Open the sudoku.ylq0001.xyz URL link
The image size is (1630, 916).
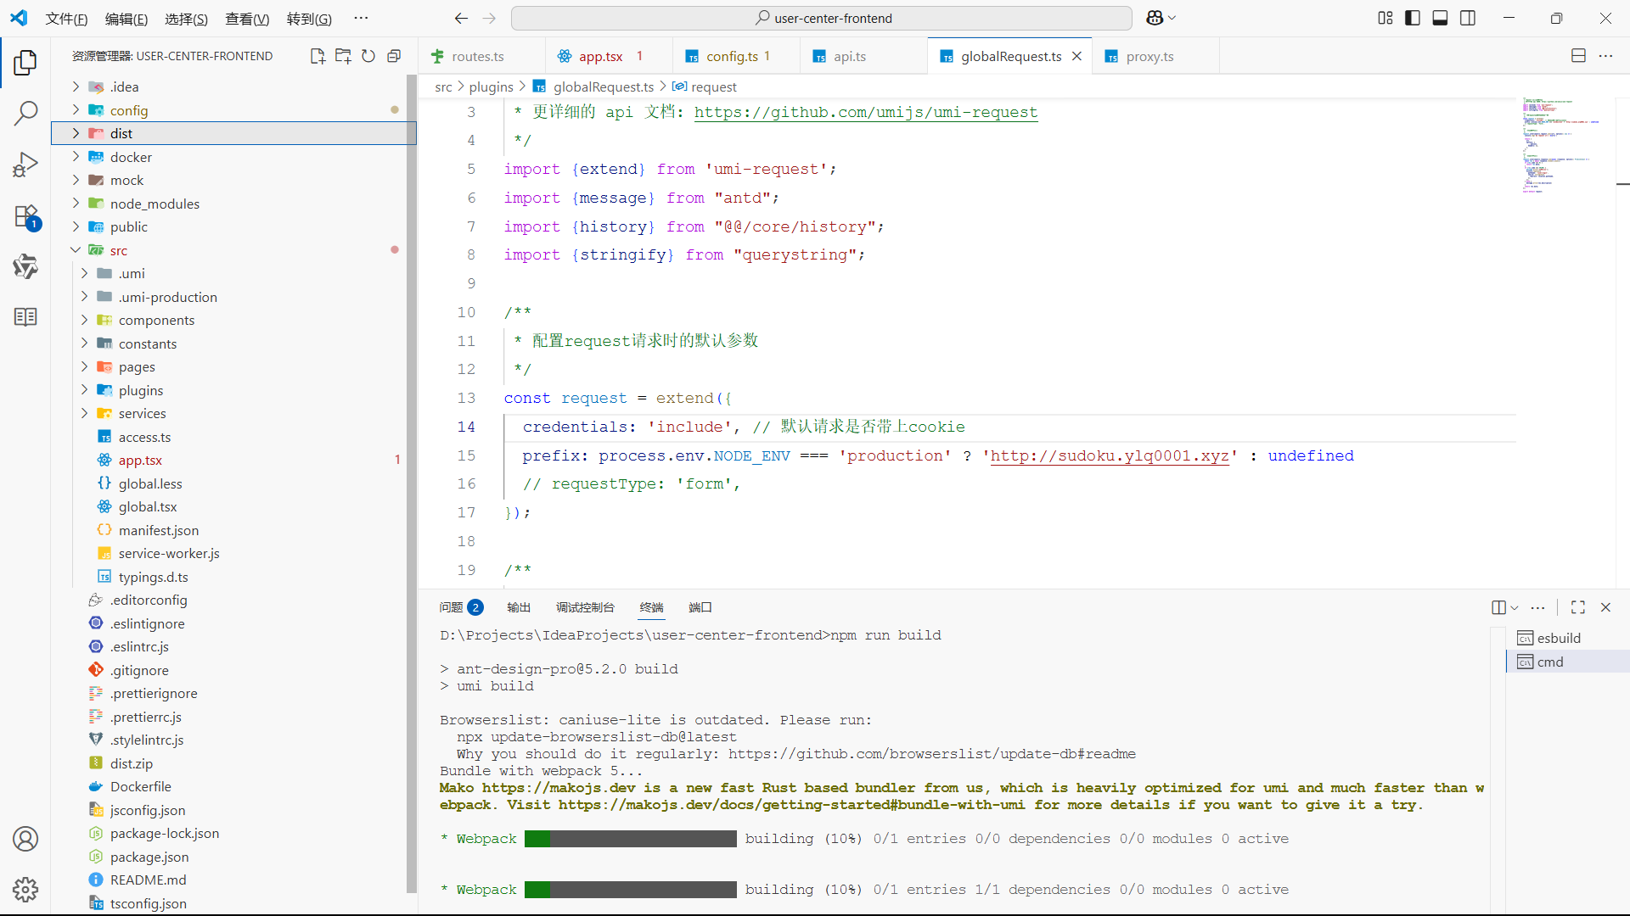pos(1110,455)
